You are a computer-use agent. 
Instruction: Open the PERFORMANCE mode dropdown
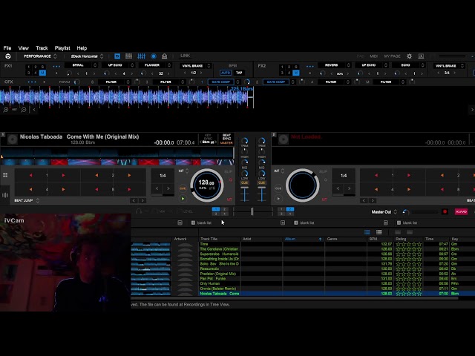[x=40, y=56]
